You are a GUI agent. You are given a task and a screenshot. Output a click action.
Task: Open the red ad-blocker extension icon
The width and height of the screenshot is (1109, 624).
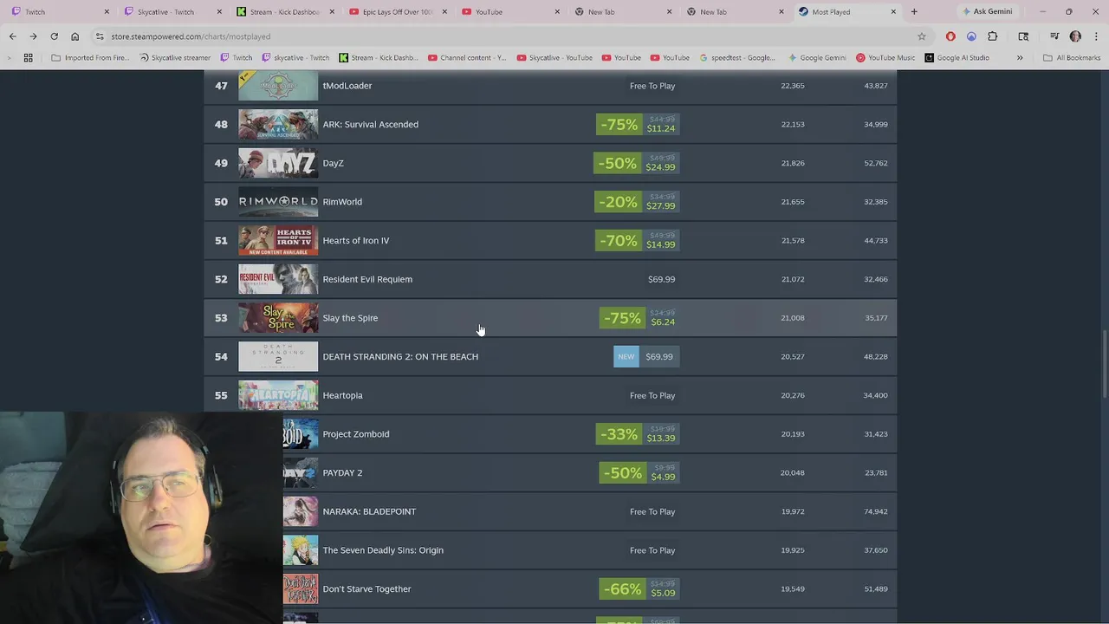[x=950, y=36]
